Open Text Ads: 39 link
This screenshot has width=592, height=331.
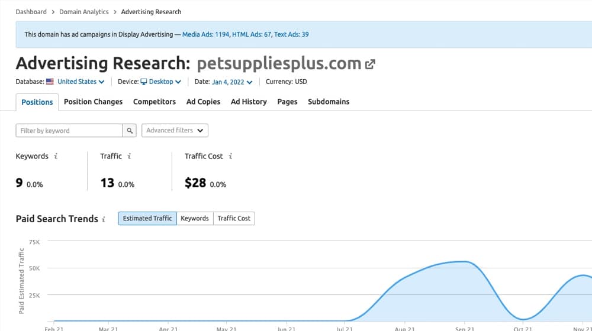click(291, 34)
